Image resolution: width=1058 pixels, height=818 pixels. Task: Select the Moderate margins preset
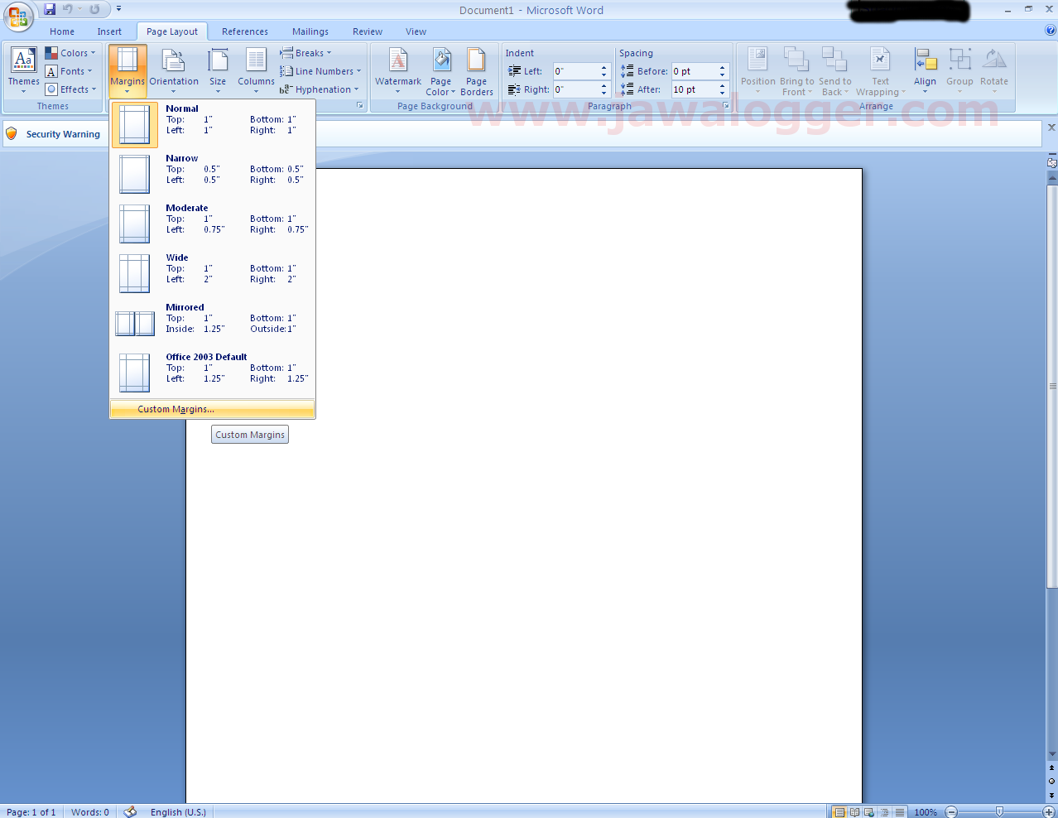click(213, 224)
